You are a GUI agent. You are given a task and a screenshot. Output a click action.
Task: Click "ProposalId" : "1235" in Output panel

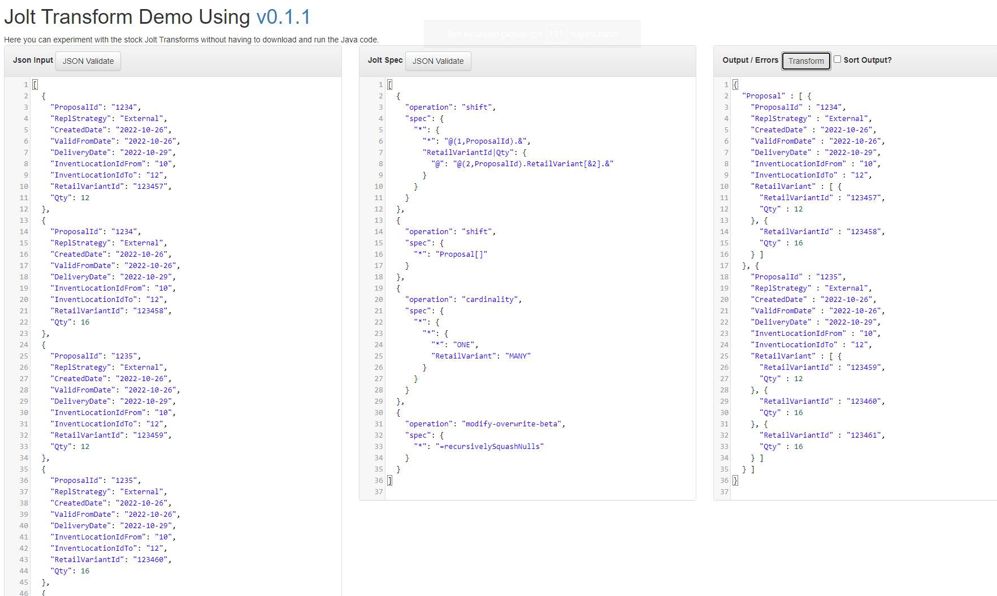click(x=797, y=277)
